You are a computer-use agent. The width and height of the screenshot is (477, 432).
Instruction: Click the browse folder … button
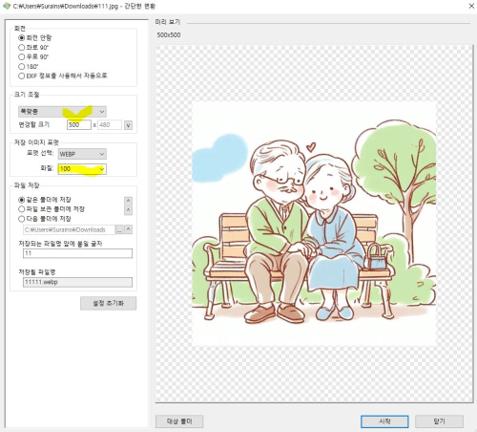[119, 229]
